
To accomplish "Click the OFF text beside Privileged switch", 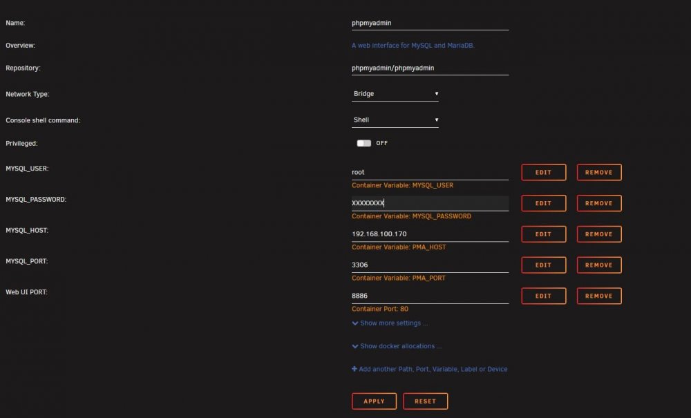I will point(381,143).
